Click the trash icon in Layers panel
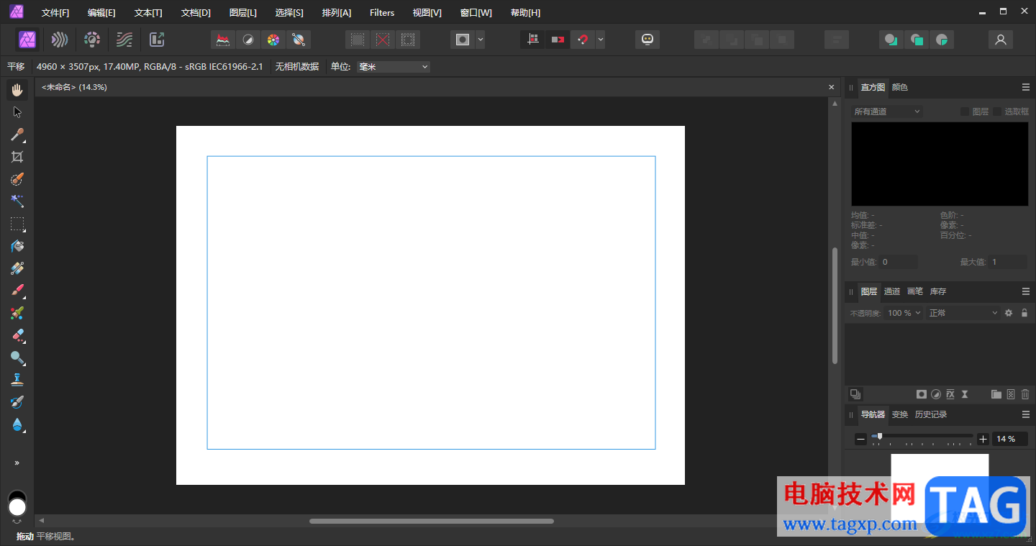 click(x=1025, y=394)
